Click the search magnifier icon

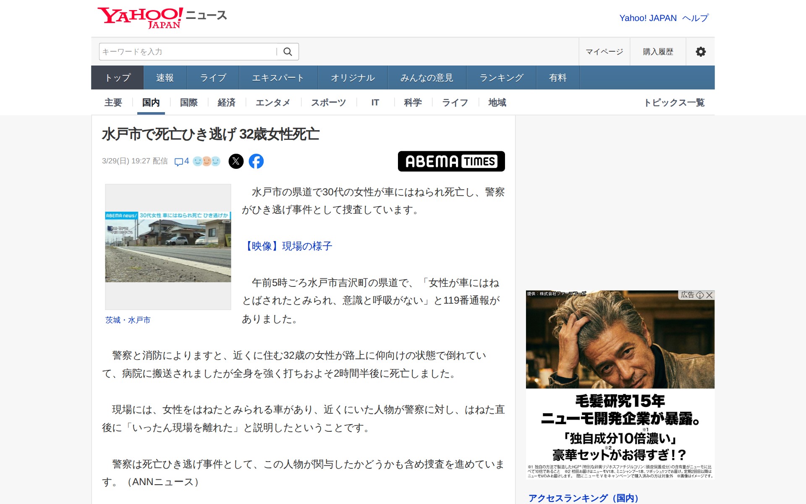(x=288, y=51)
